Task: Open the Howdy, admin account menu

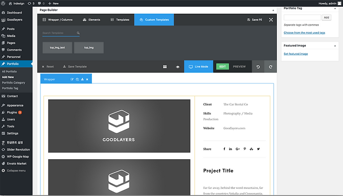Action: (330, 3)
